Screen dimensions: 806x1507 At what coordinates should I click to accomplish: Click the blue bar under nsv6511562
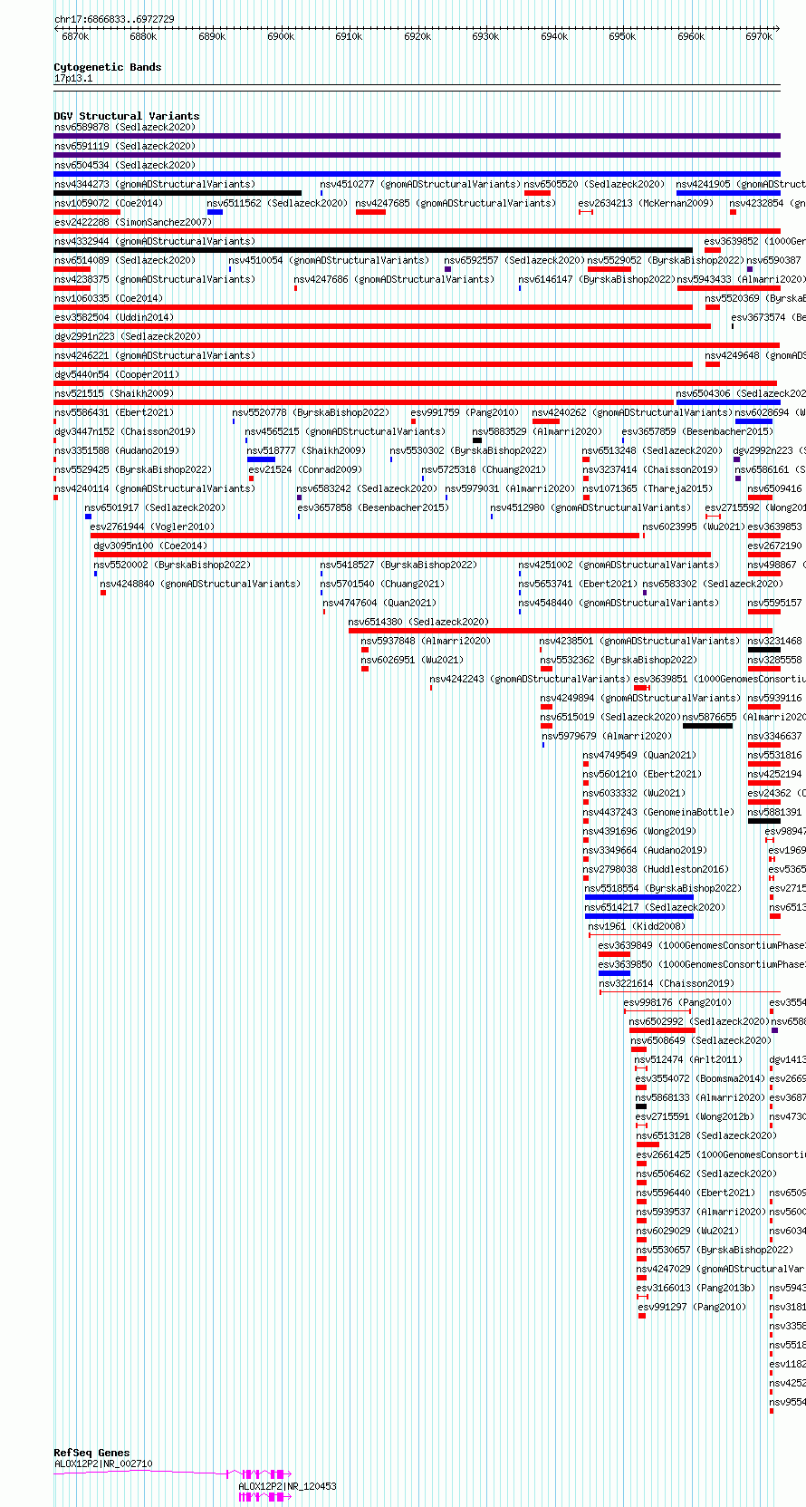point(215,212)
